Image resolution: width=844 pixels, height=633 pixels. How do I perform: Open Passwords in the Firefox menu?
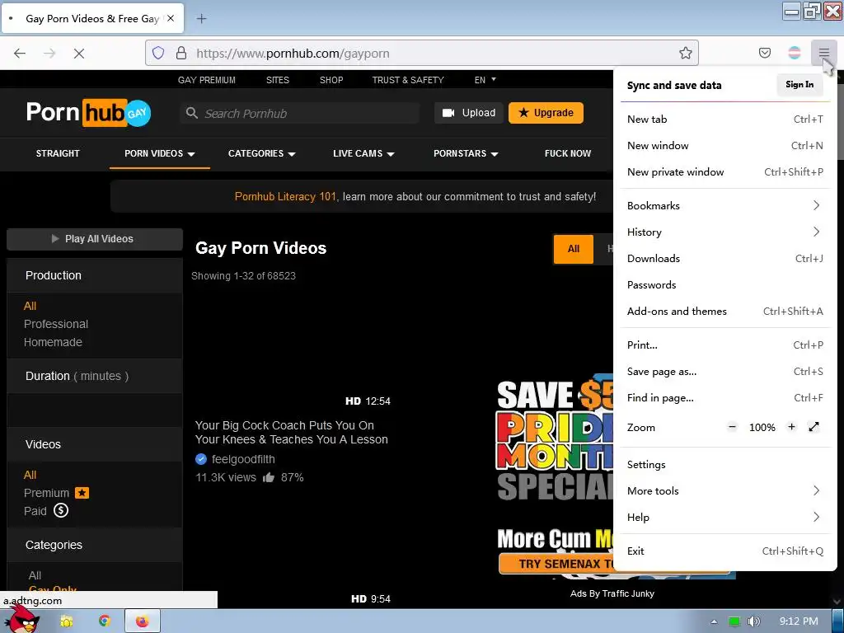point(725,284)
